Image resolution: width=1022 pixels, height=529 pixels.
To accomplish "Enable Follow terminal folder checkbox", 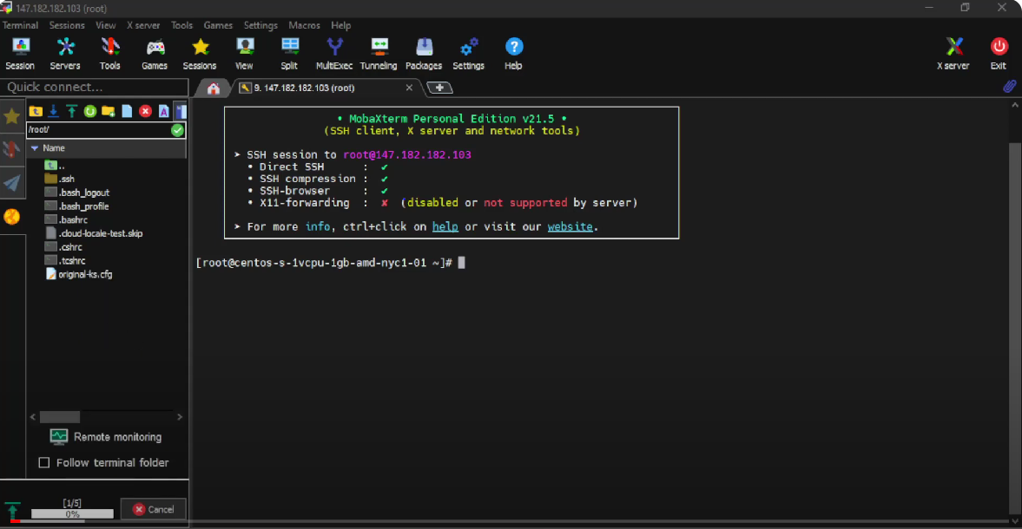I will (x=44, y=462).
